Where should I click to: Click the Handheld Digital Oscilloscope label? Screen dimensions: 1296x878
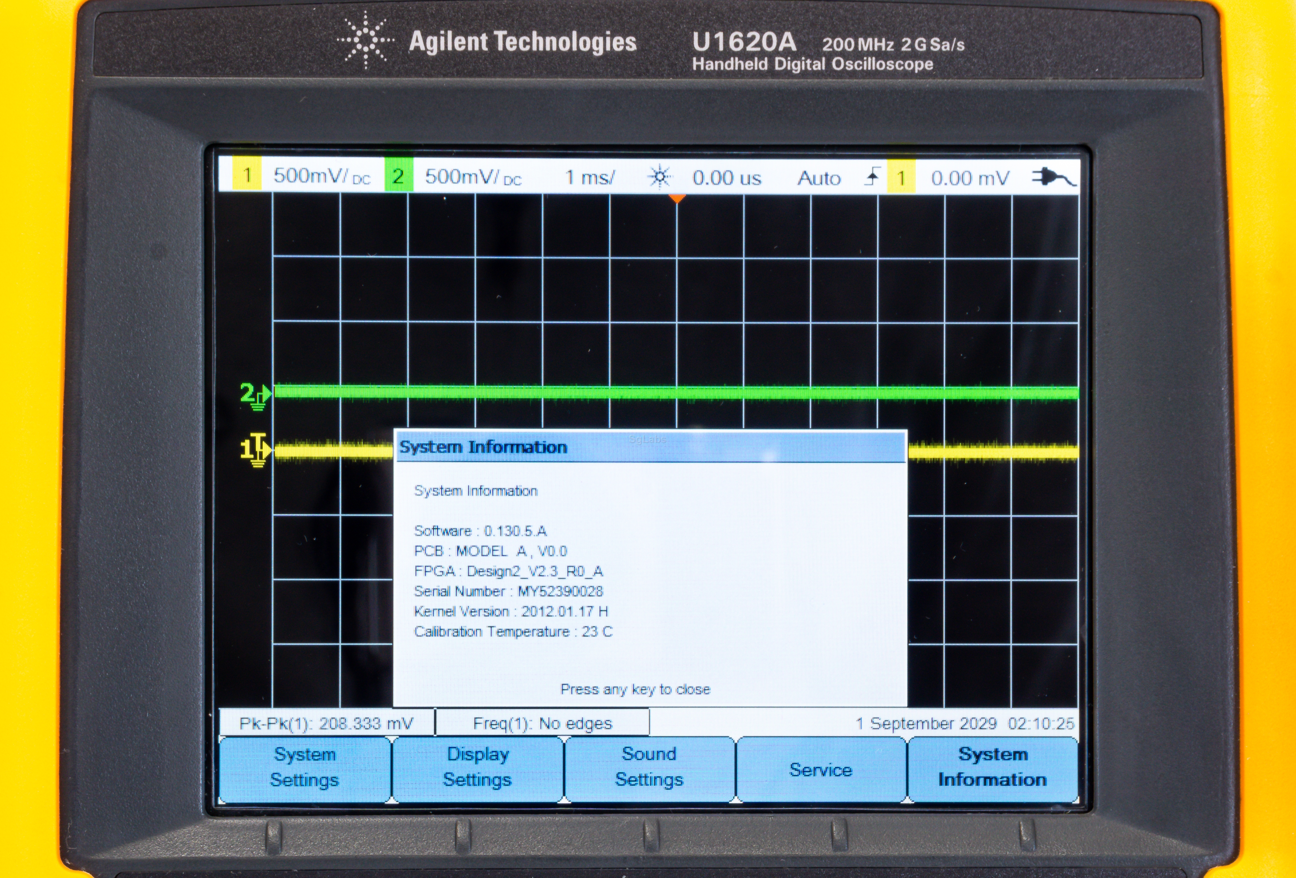[813, 64]
